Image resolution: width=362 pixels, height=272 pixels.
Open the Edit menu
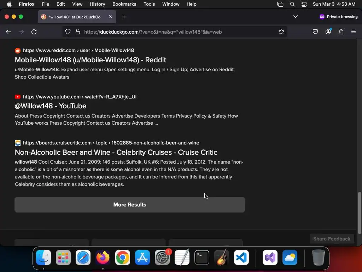click(x=60, y=4)
